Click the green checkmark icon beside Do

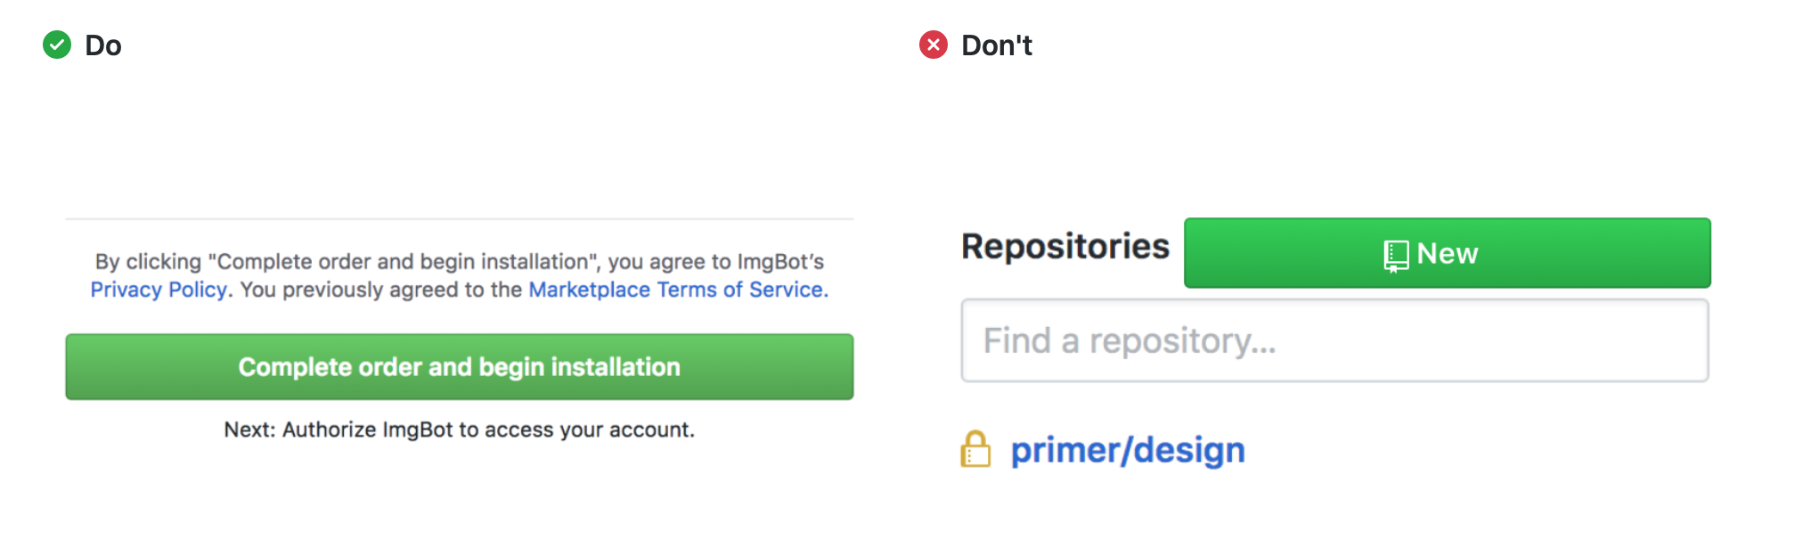[x=58, y=45]
